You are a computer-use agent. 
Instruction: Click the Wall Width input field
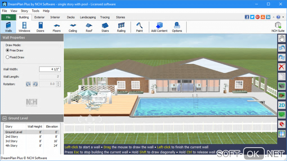tap(50, 69)
